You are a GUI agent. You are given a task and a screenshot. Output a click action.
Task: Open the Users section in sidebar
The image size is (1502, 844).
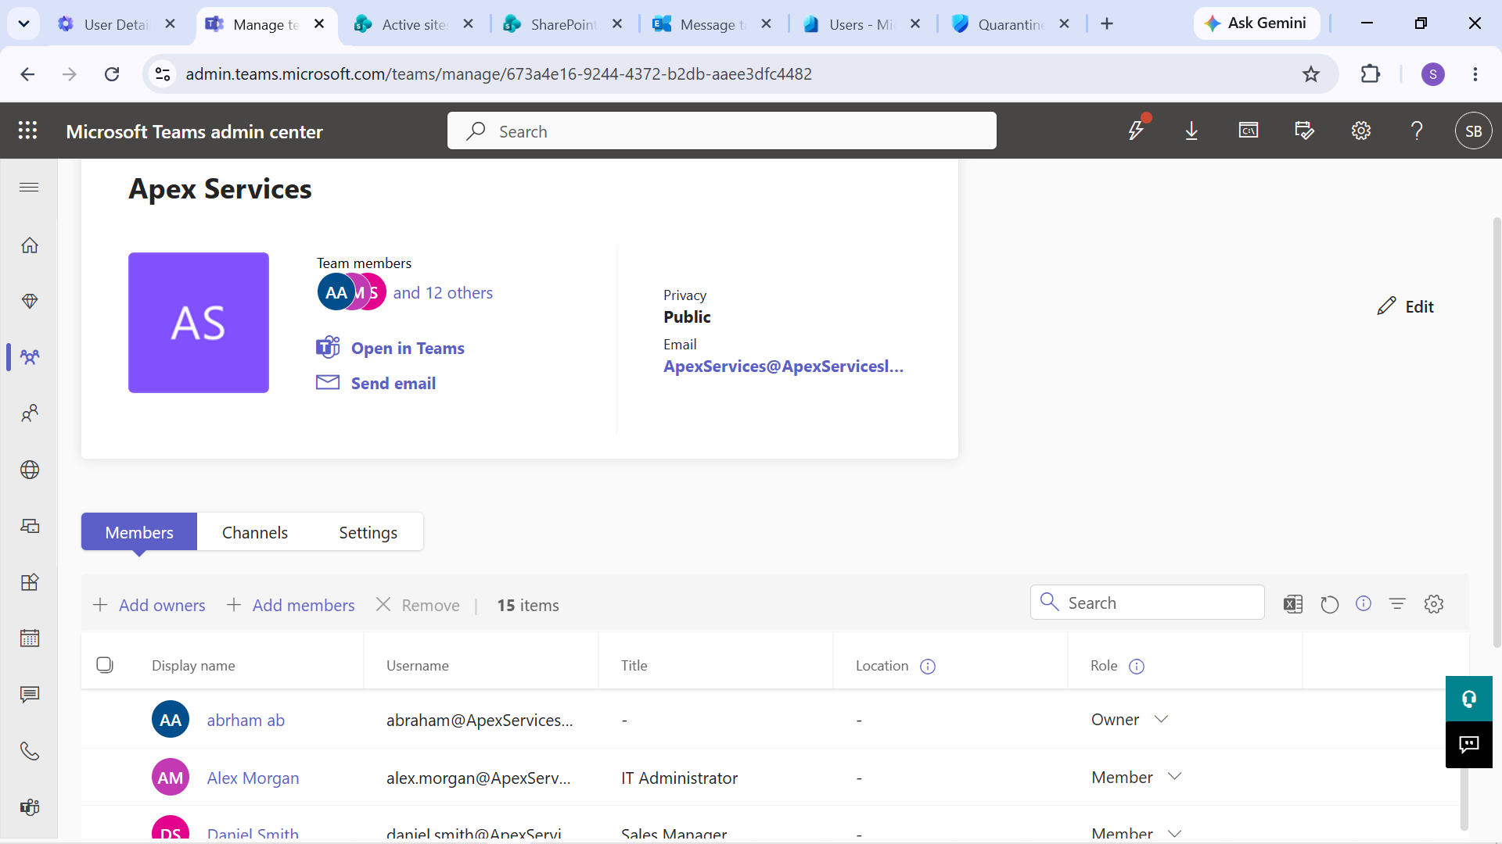pyautogui.click(x=30, y=413)
